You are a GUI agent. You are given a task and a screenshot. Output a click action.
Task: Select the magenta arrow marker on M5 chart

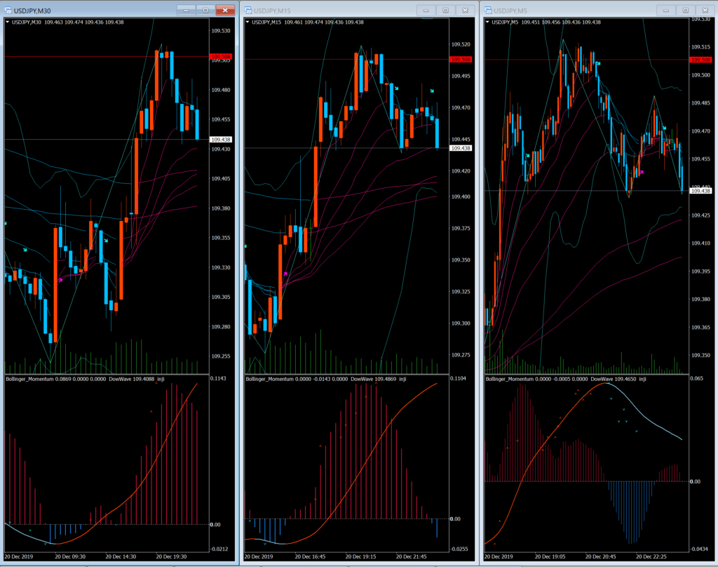pos(640,171)
